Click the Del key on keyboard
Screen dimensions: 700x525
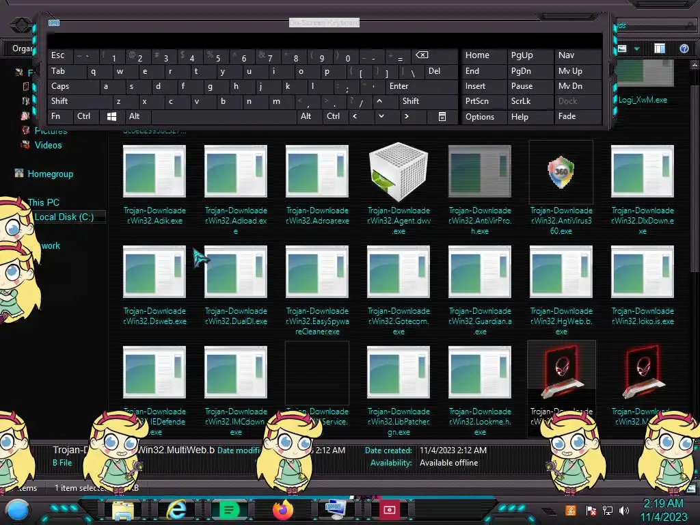(441, 71)
